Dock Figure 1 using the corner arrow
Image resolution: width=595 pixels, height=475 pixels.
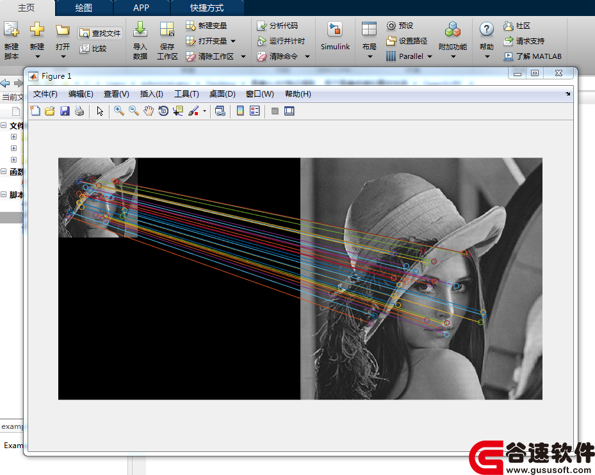click(x=567, y=93)
